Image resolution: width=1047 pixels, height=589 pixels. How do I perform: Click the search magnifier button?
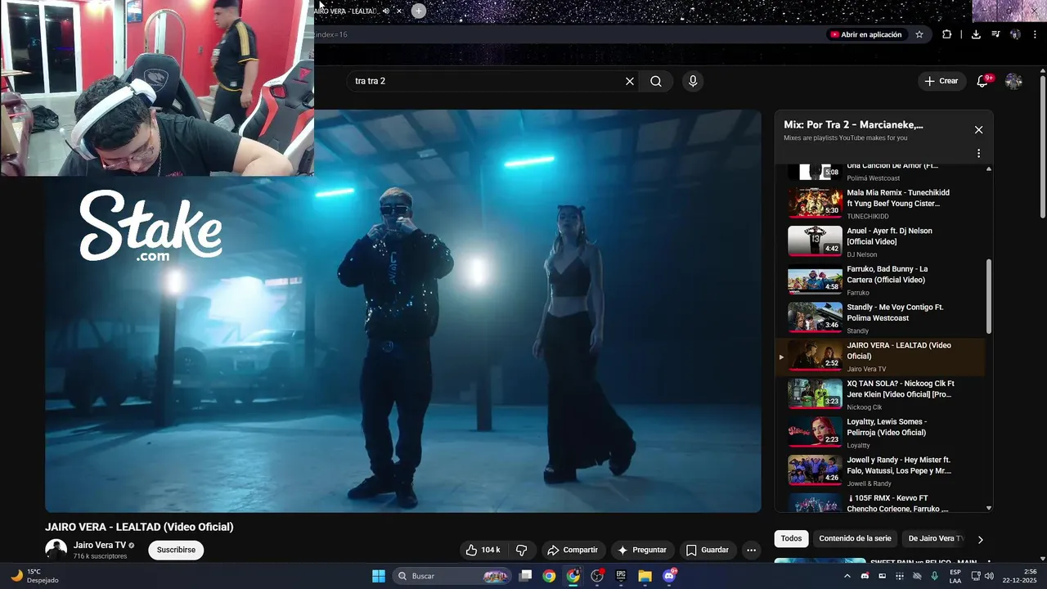coord(656,81)
